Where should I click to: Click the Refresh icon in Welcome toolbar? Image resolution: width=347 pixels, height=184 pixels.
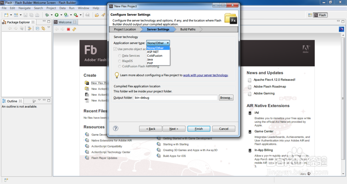pyautogui.click(x=74, y=29)
